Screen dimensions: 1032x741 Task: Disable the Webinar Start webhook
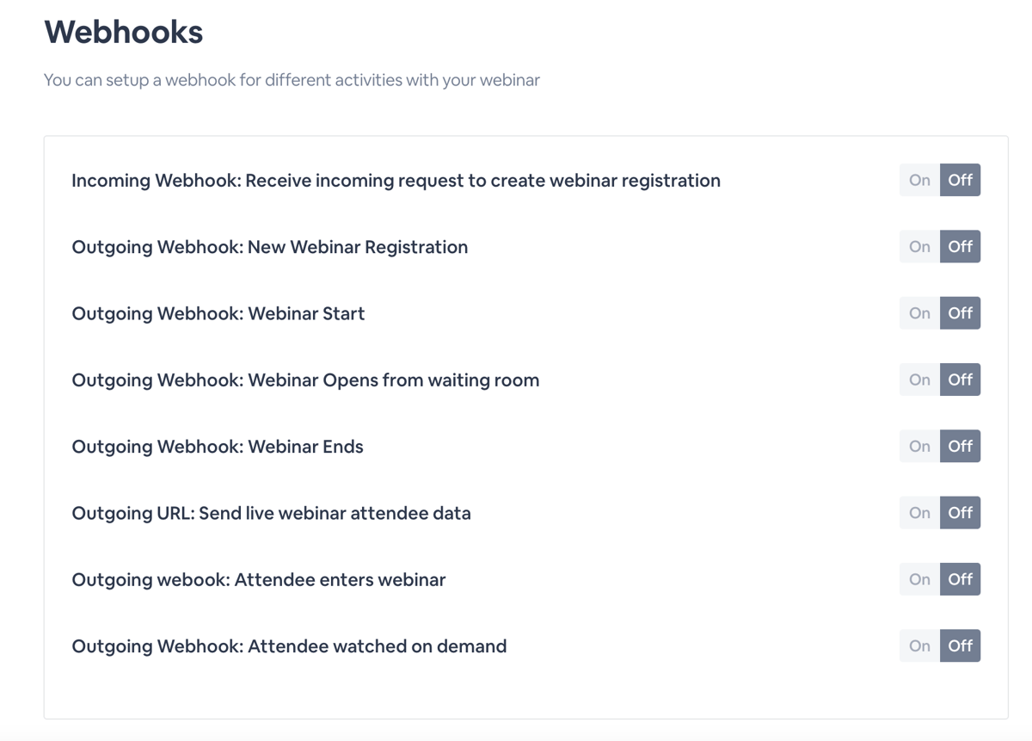(x=961, y=312)
